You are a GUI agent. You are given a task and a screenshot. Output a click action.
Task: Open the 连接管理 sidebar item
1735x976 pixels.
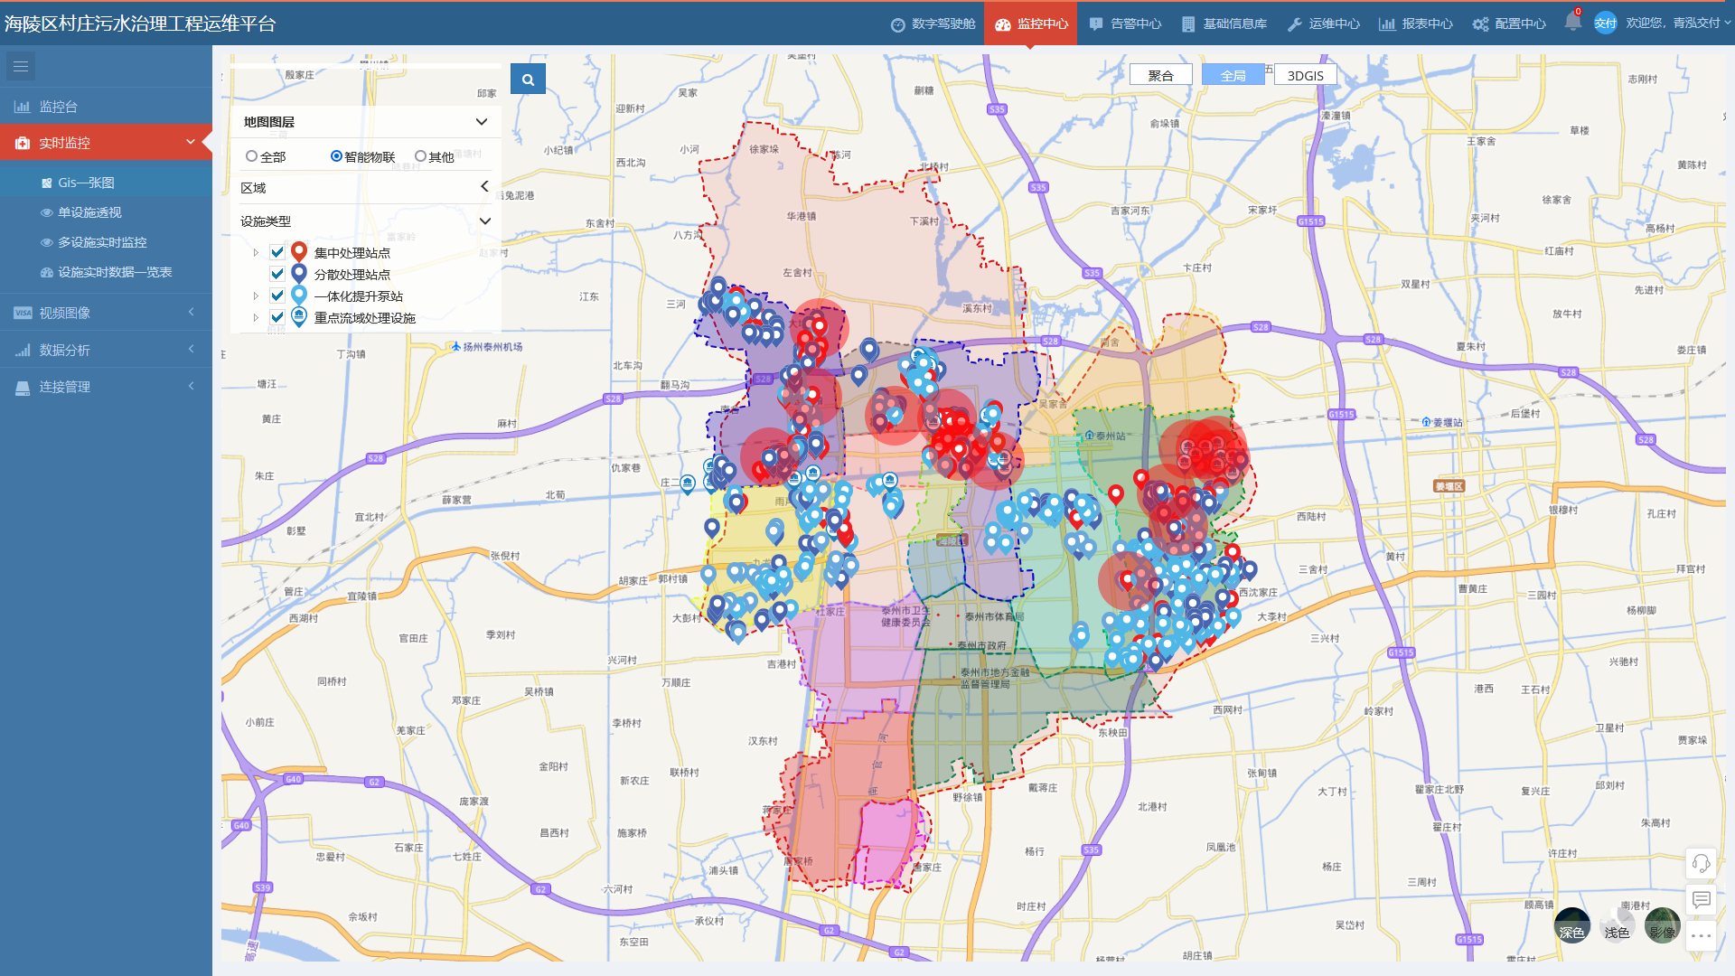point(106,387)
